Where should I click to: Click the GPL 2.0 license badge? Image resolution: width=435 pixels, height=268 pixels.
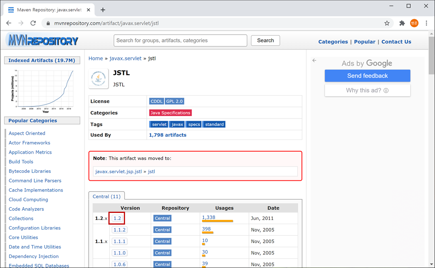coord(174,101)
